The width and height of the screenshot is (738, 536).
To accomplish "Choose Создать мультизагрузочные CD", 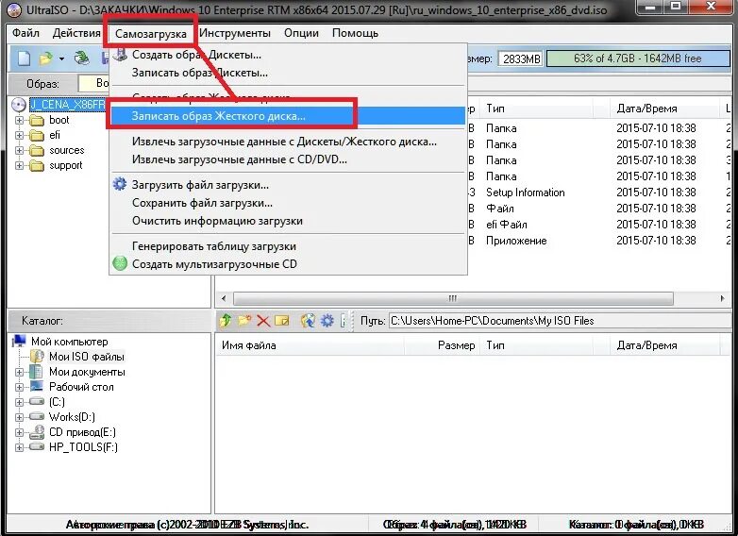I will (x=288, y=264).
